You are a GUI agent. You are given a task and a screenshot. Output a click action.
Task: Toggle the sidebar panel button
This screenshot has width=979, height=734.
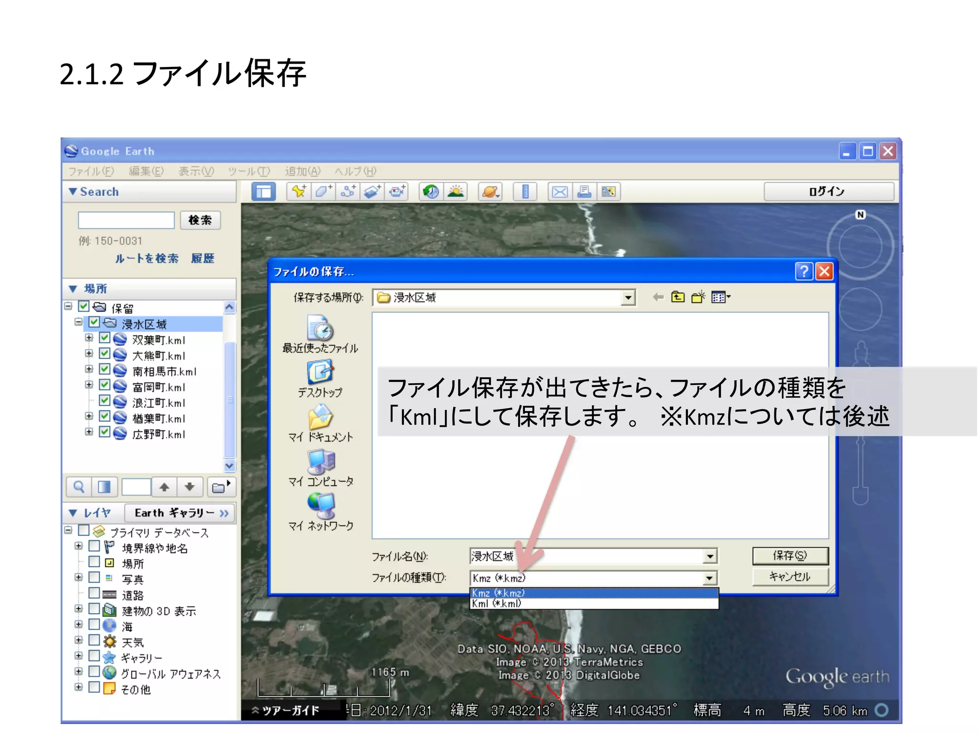click(263, 192)
